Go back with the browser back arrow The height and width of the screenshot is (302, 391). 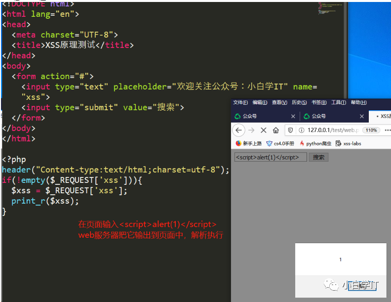238,130
